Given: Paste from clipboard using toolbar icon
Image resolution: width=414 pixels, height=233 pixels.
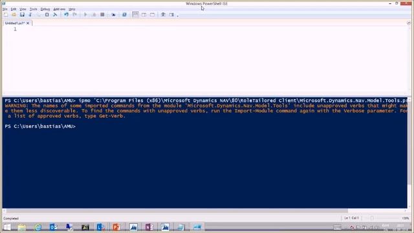Looking at the screenshot, I should point(47,15).
